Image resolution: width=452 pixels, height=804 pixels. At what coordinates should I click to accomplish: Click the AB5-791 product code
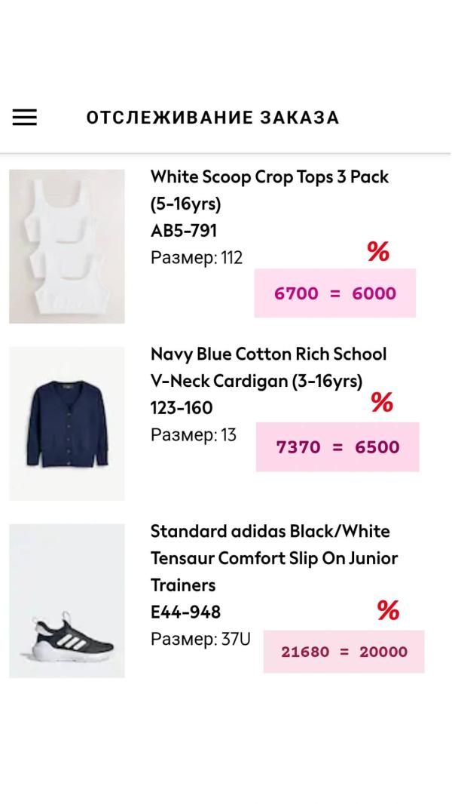184,231
